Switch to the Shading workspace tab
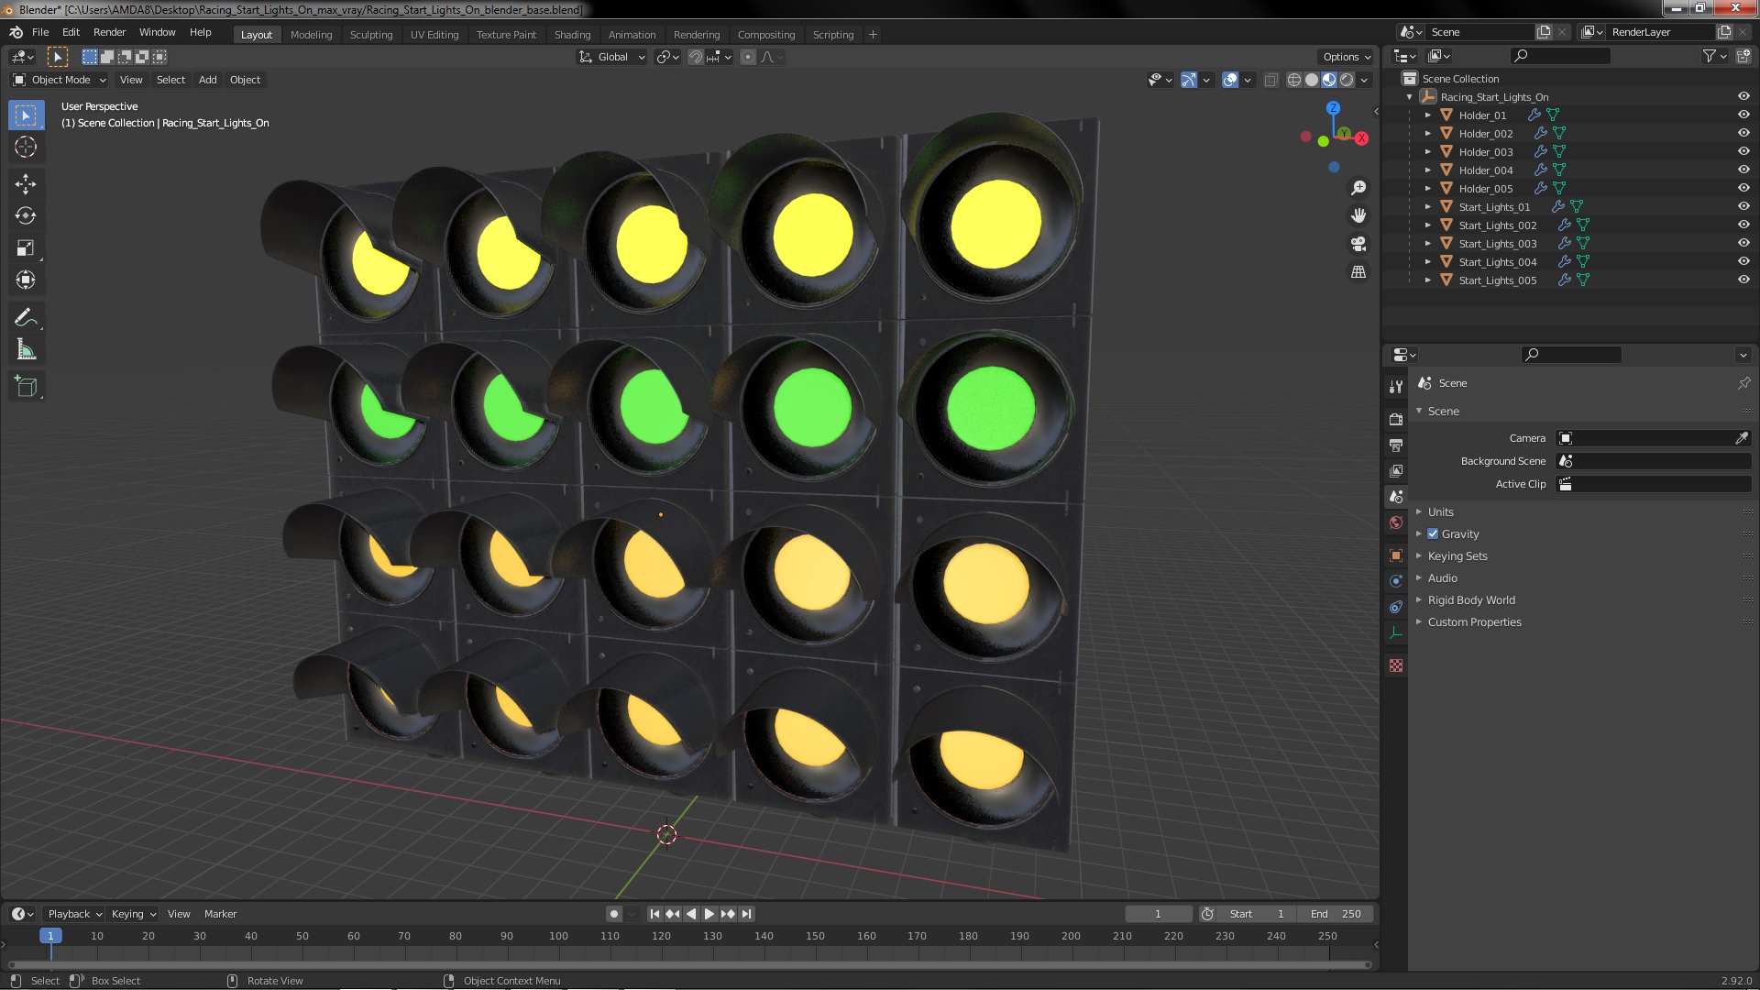The image size is (1760, 990). click(572, 35)
